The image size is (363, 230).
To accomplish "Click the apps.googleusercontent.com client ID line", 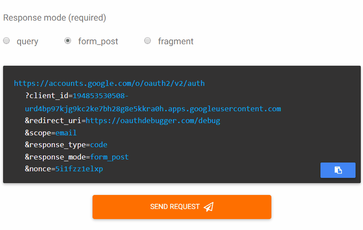I will [x=153, y=109].
